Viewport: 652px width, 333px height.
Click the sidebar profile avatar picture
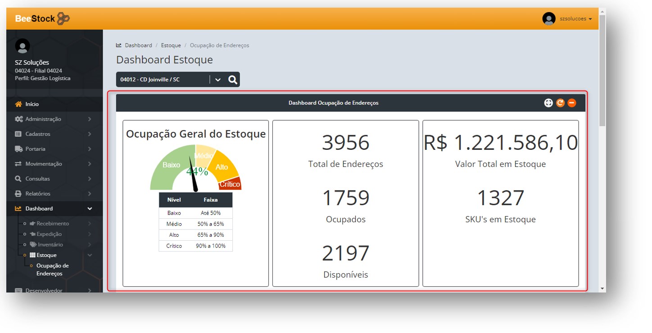[23, 46]
